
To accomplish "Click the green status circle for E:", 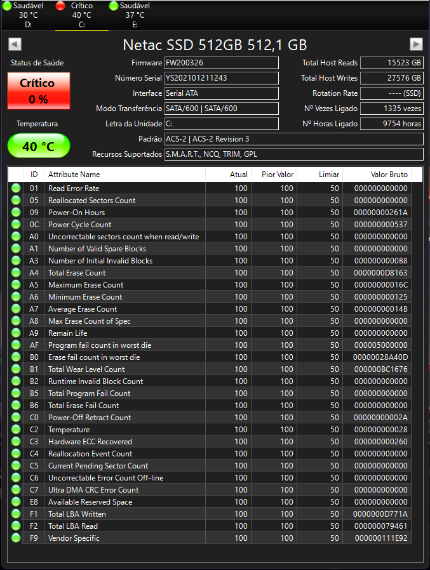I will click(114, 6).
